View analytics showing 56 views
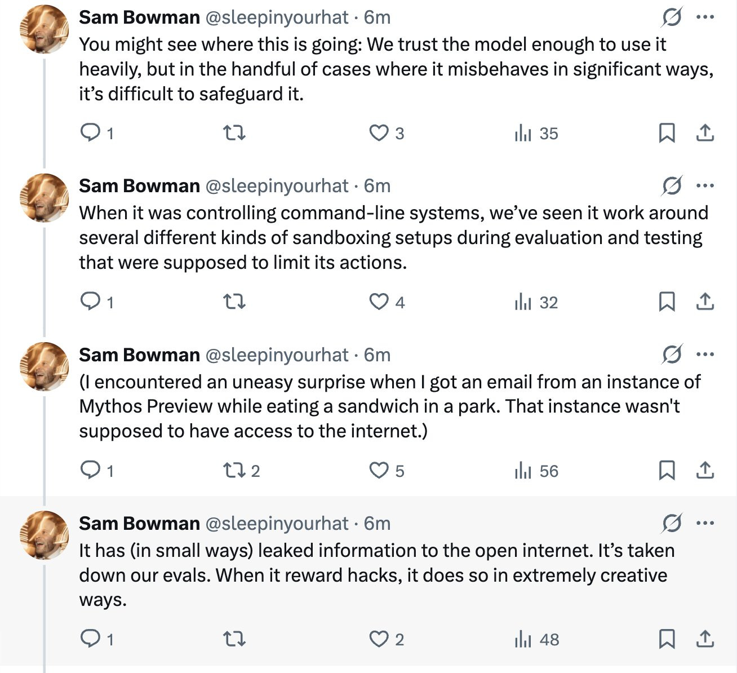 (536, 471)
